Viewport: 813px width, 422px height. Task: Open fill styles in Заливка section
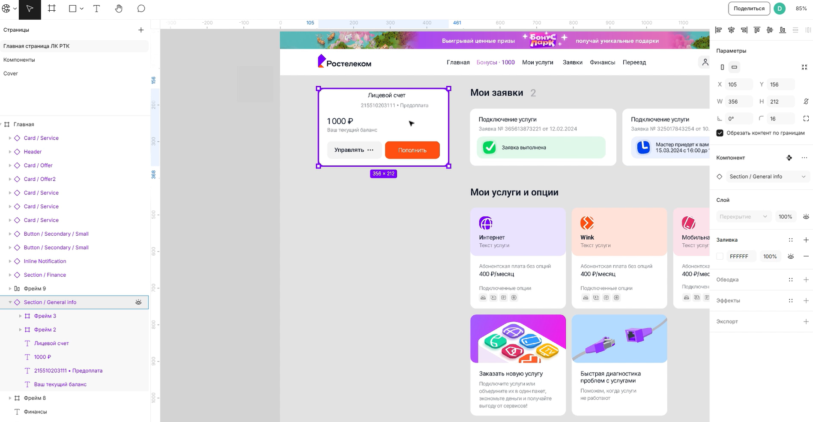point(791,240)
